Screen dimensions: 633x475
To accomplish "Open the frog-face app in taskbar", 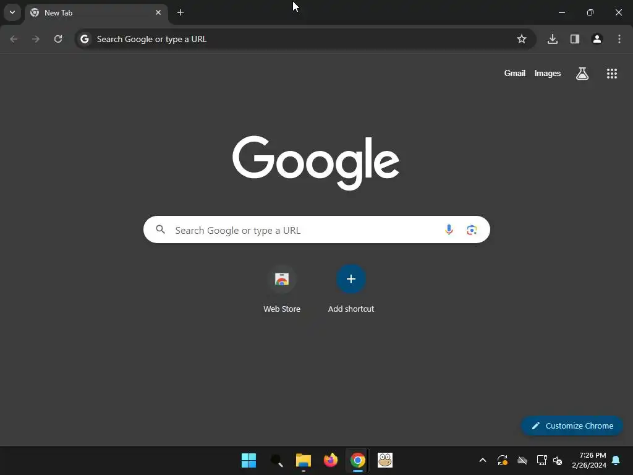I will click(385, 460).
